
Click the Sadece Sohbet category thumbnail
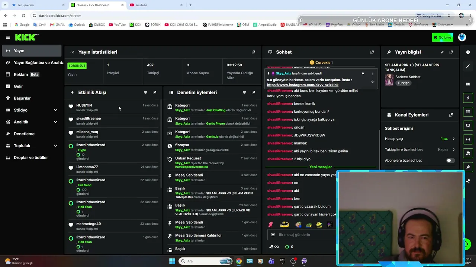coord(389,80)
